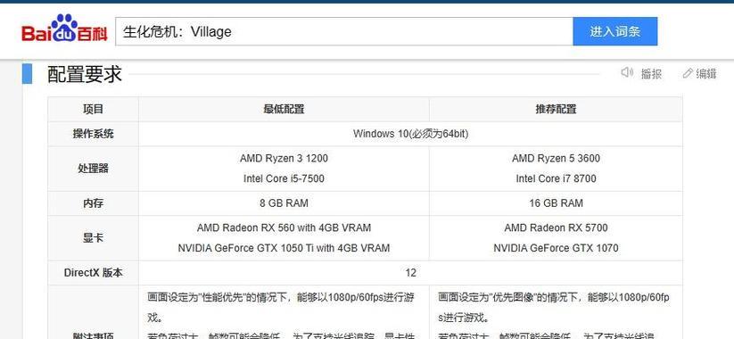Click the NVIDIA GeForce GTX 1070 text
734x339 pixels.
point(556,248)
